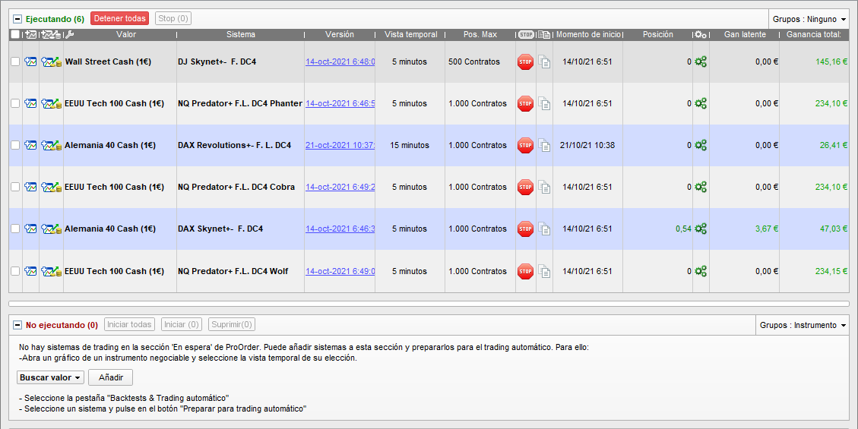Click the Iniciar (0) button
Screen dimensions: 858x429
coord(182,325)
